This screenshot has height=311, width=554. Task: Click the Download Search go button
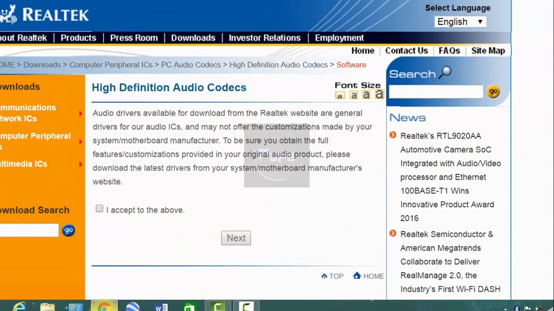click(x=68, y=230)
